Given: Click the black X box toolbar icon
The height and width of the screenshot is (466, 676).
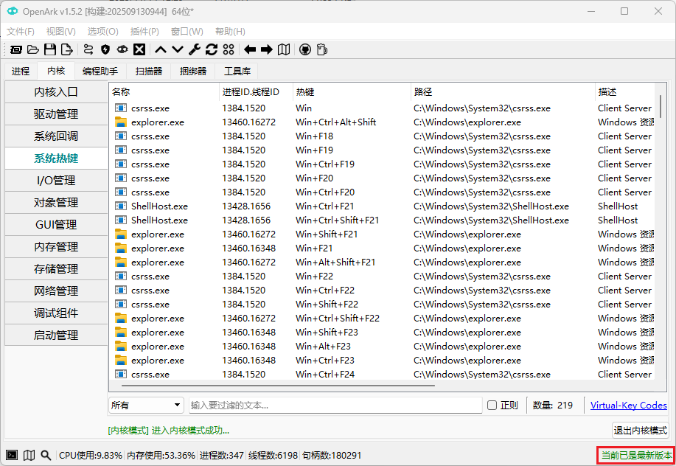Looking at the screenshot, I should tap(139, 49).
